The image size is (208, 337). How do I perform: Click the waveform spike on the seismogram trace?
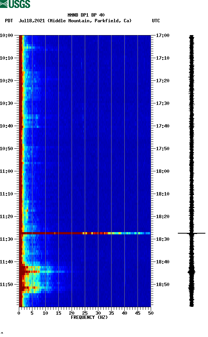click(x=191, y=233)
